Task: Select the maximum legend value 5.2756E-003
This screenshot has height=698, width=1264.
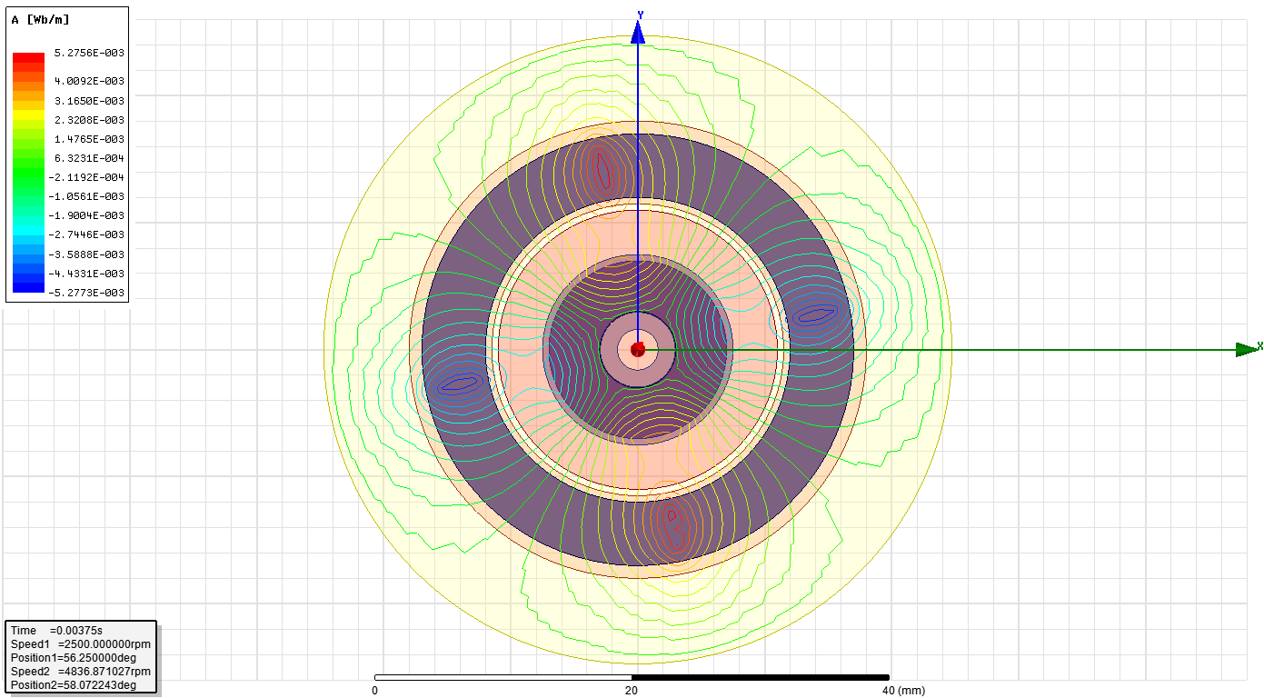Action: 89,53
